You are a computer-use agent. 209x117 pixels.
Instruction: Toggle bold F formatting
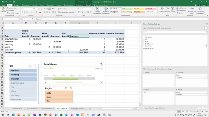pos(22,12)
